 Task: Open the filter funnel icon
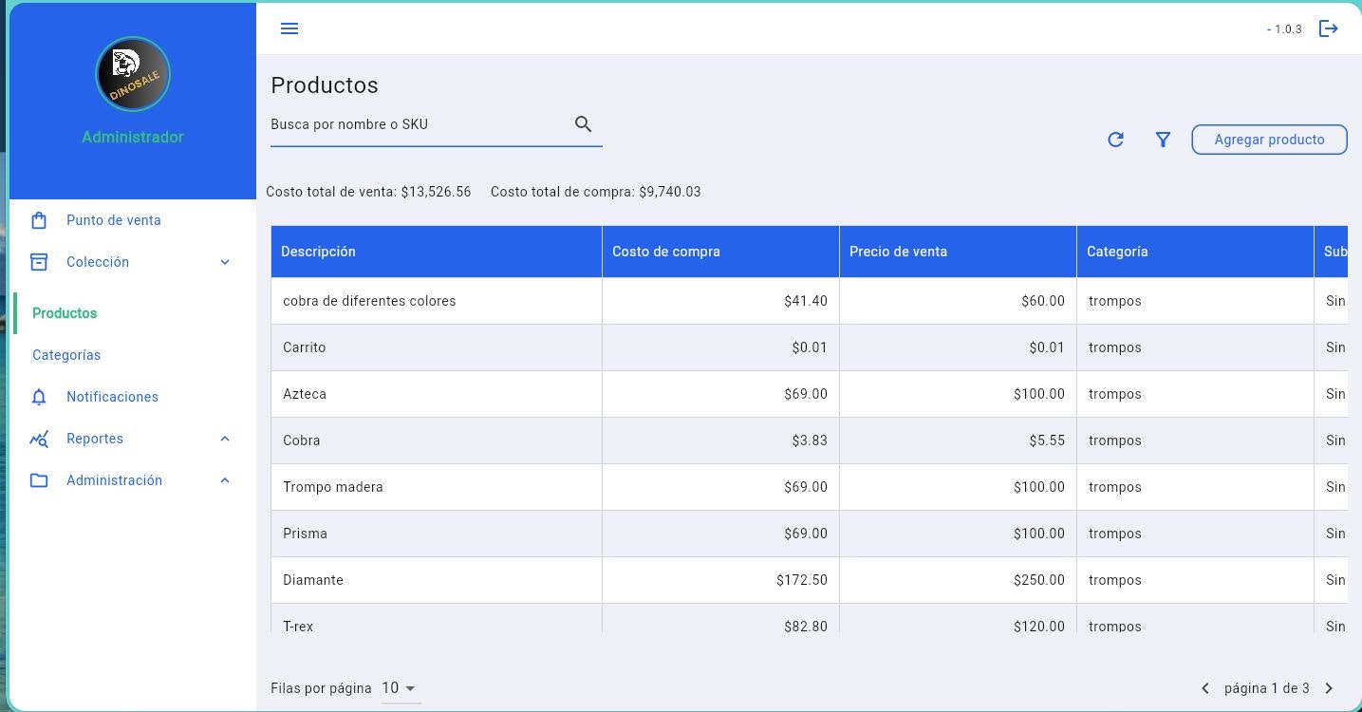(1163, 140)
